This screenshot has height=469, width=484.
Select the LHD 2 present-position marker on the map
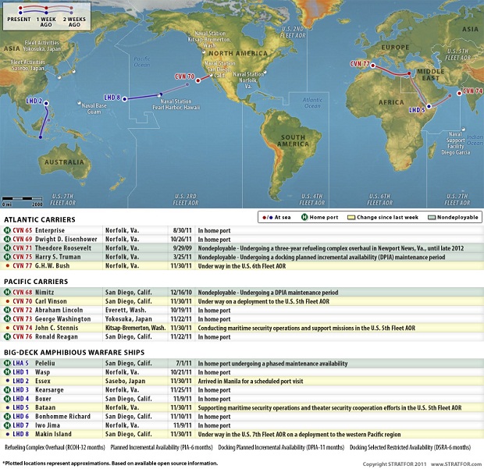(x=46, y=103)
